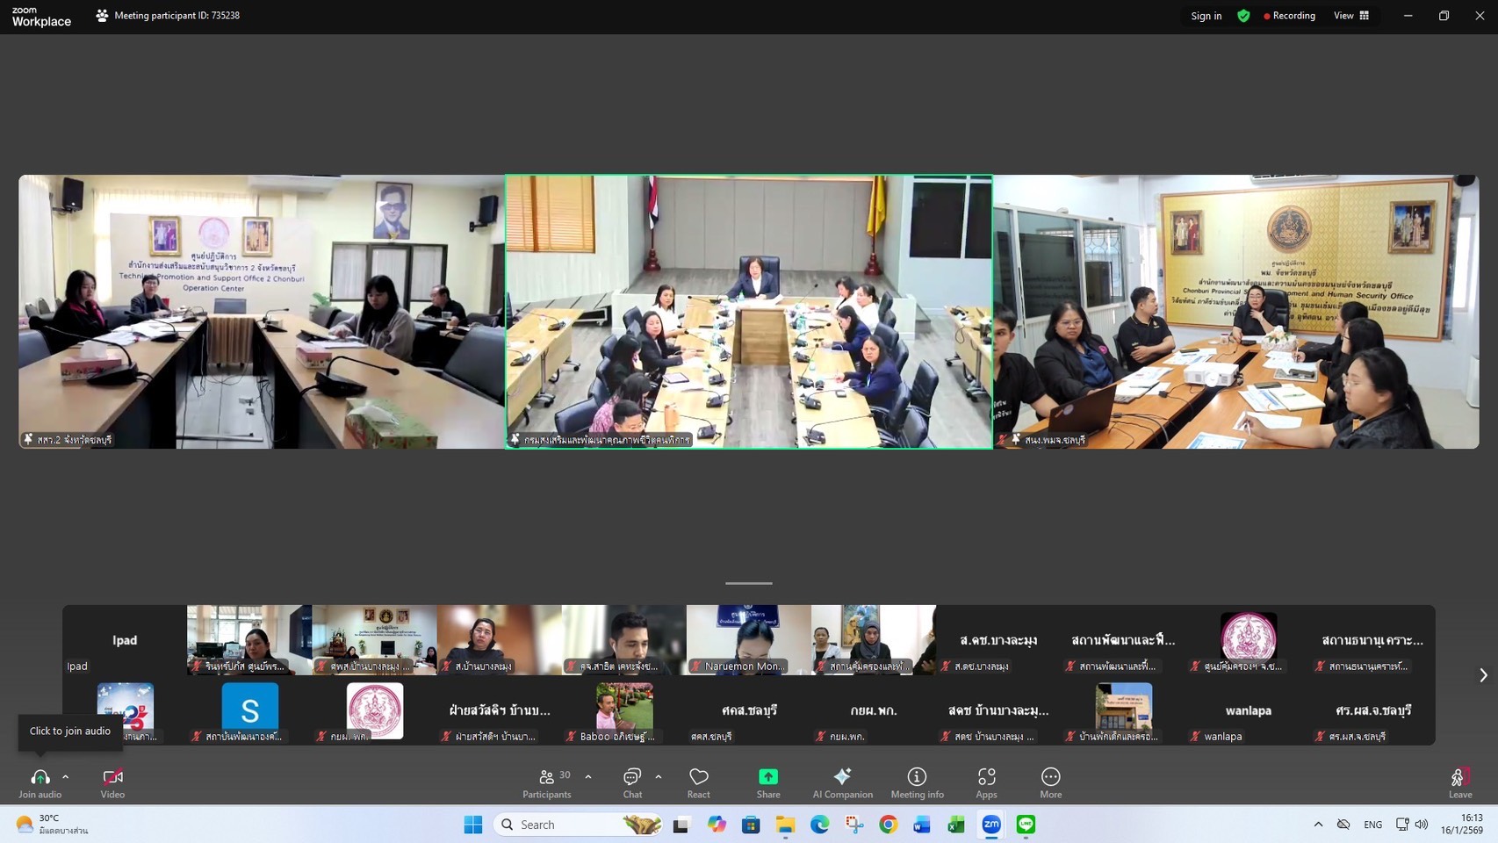The height and width of the screenshot is (843, 1498).
Task: Show next page of participant thumbnails
Action: point(1483,675)
